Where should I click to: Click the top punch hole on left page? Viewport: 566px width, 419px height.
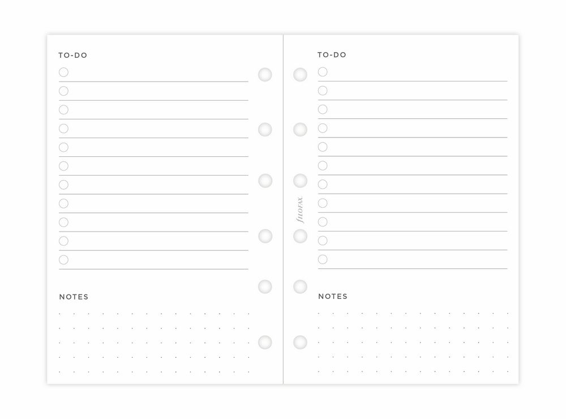(265, 75)
